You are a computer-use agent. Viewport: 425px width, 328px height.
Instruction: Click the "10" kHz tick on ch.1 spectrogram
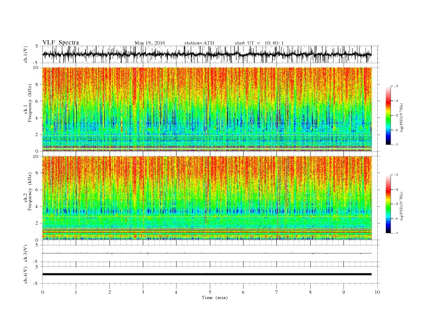[36, 68]
